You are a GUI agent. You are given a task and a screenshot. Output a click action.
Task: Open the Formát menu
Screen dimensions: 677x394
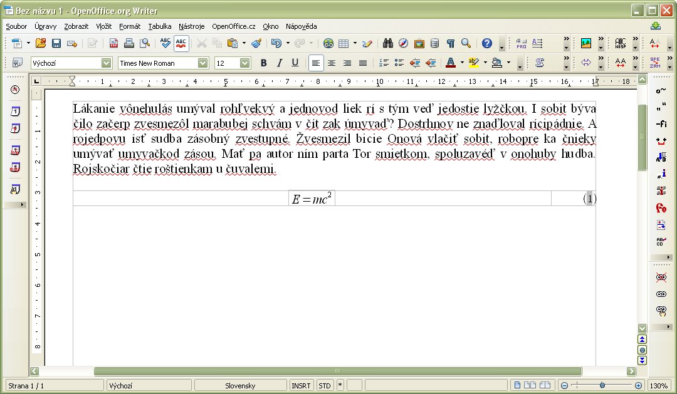click(x=130, y=26)
